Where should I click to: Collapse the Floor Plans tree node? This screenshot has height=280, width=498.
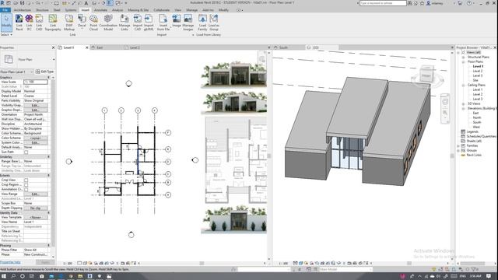[x=464, y=61]
